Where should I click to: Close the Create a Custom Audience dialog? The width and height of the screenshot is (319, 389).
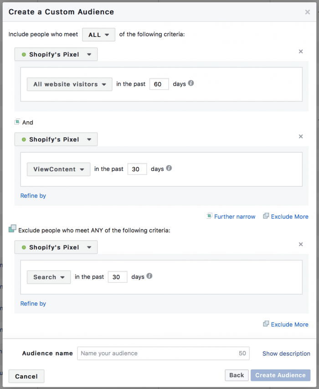click(x=308, y=12)
